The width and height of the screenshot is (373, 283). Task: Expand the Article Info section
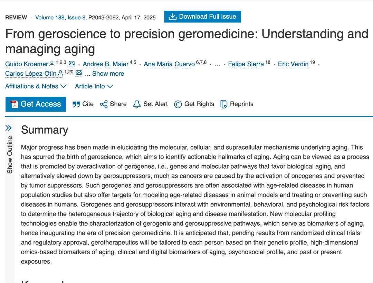tap(94, 86)
